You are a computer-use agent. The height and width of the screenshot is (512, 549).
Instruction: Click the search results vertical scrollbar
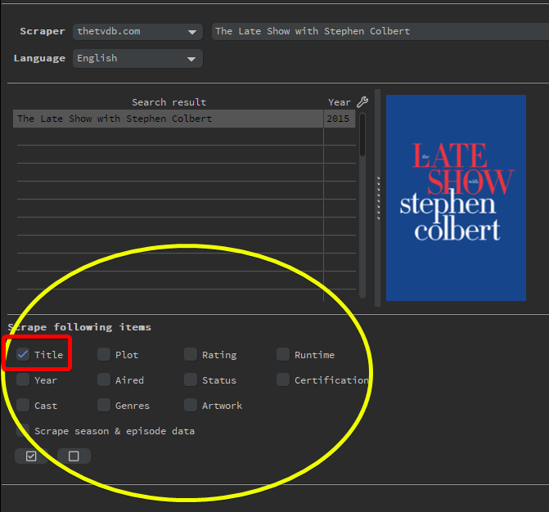click(x=362, y=205)
